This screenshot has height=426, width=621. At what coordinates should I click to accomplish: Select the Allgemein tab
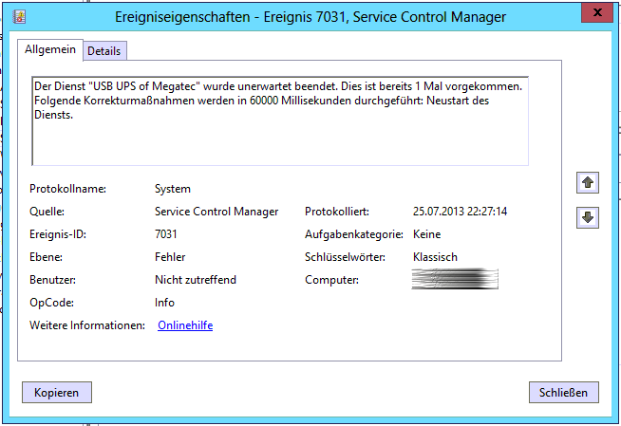point(49,49)
